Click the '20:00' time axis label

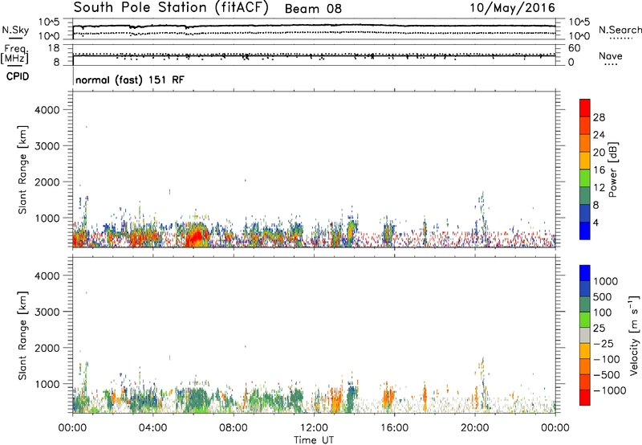pyautogui.click(x=474, y=428)
